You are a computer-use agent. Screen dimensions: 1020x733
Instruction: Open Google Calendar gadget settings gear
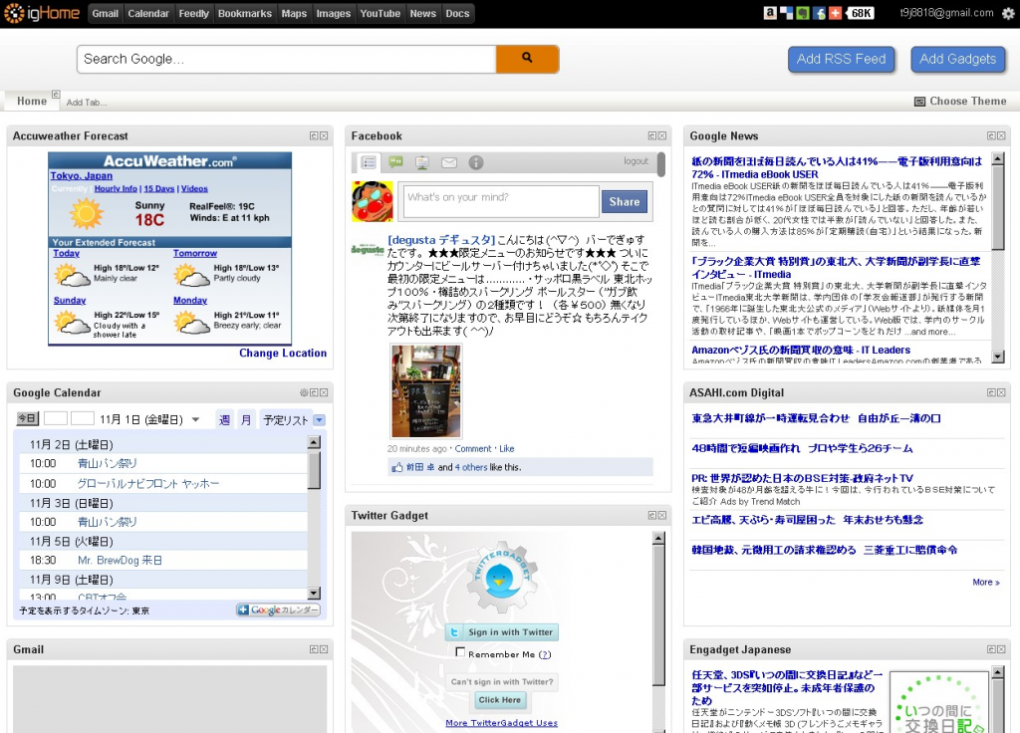[304, 392]
